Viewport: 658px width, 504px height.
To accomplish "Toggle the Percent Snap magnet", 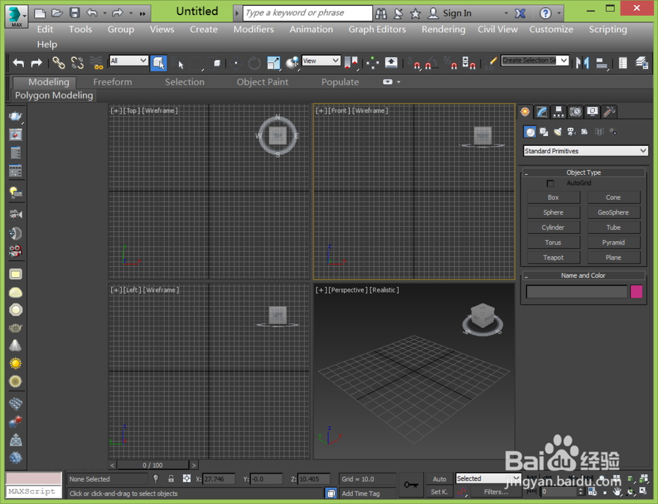I will pos(451,63).
